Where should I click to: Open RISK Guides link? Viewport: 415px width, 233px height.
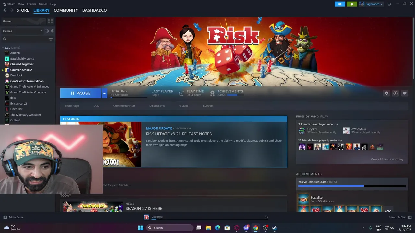click(x=184, y=106)
